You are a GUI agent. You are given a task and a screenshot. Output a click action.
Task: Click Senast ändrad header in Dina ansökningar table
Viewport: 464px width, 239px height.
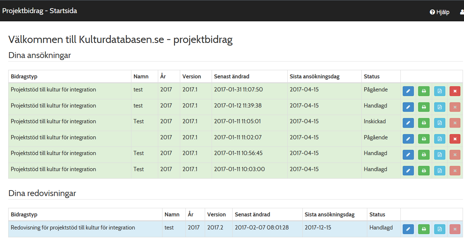click(232, 76)
